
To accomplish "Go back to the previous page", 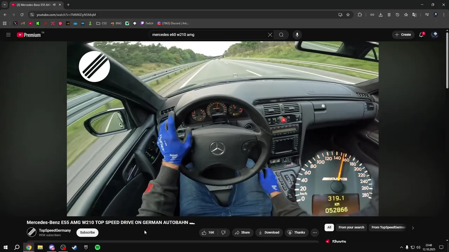I will (x=5, y=15).
